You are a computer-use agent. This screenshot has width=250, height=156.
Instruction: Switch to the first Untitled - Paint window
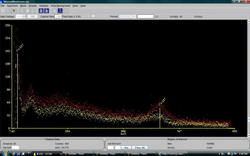[78, 154]
